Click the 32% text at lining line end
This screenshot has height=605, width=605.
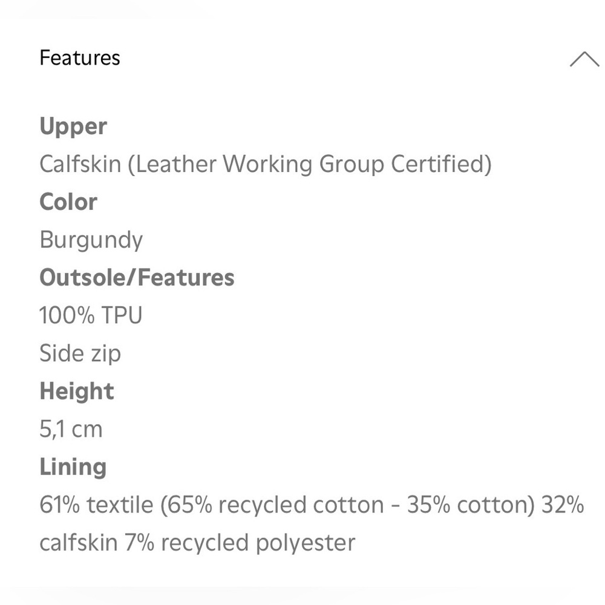(x=563, y=505)
